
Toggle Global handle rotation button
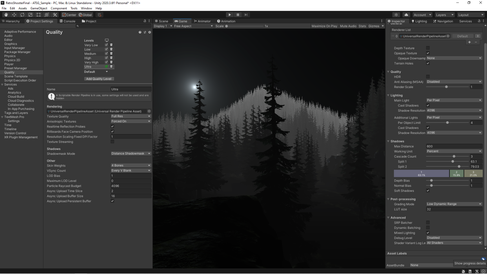[x=85, y=15]
